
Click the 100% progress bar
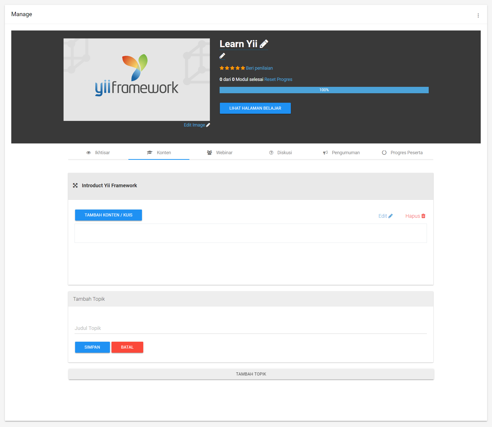[x=324, y=90]
